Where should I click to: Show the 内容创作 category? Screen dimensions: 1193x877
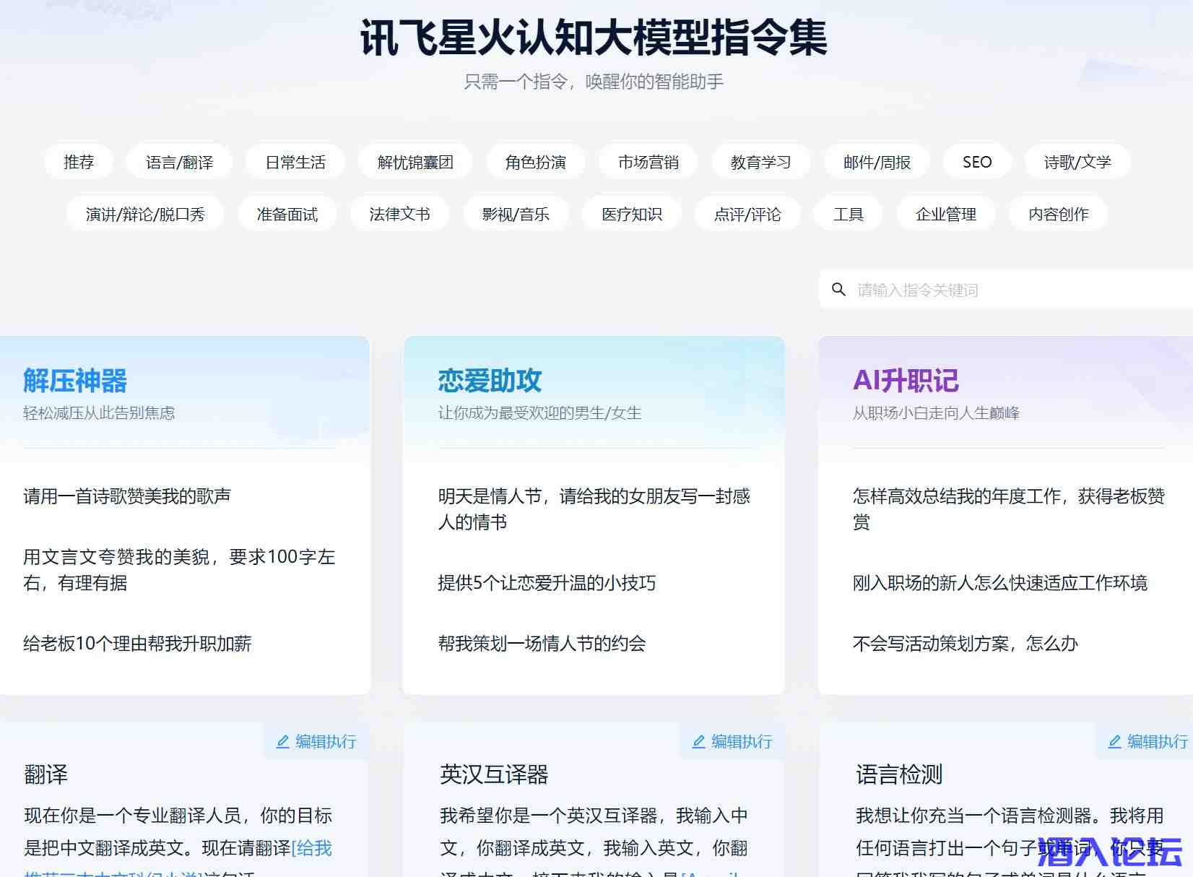(x=1059, y=214)
